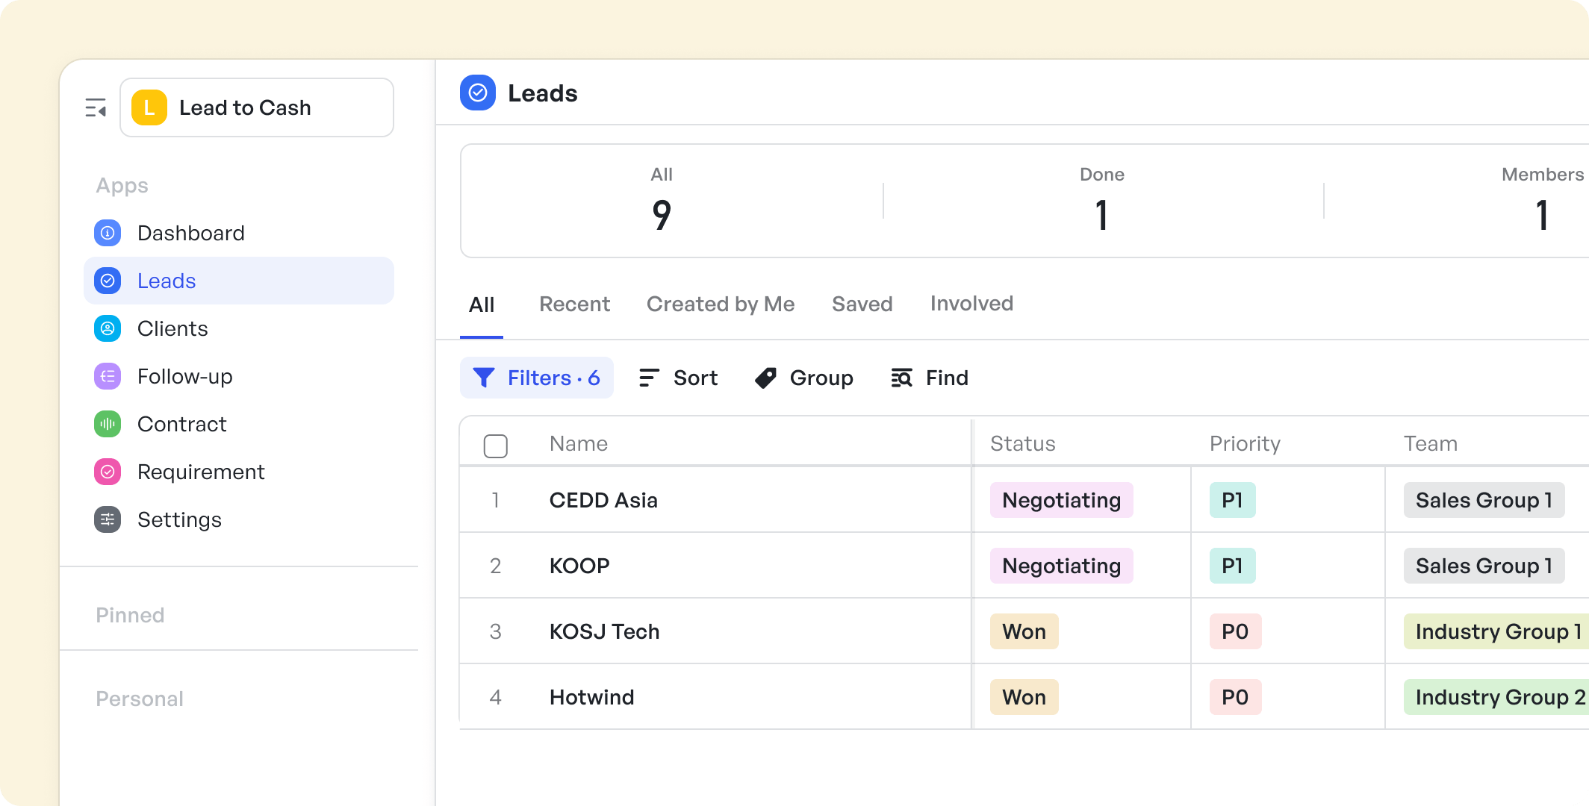Screen dimensions: 1589x806
Task: Click the Group tag icon
Action: coord(766,378)
